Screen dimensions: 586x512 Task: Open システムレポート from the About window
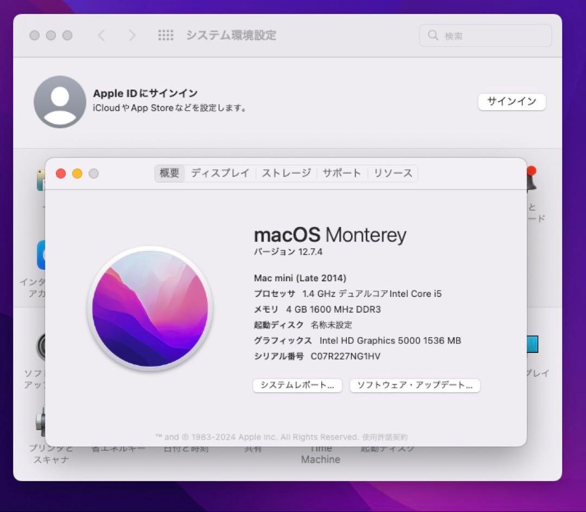click(297, 385)
